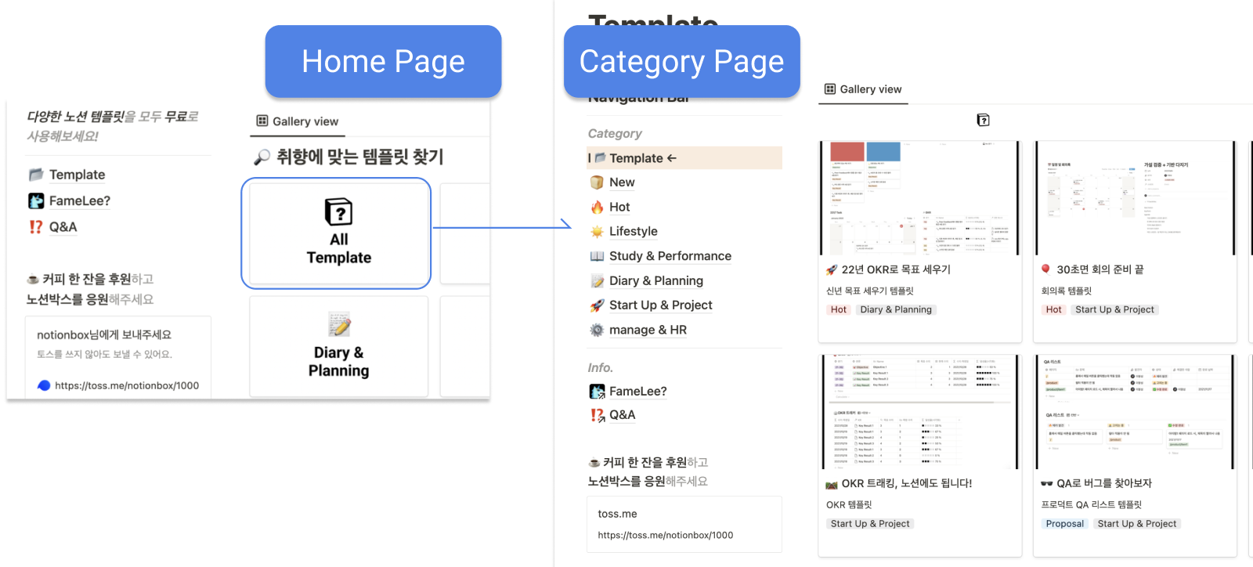
Task: Click the small template box icon under Gallery view
Action: 984,120
